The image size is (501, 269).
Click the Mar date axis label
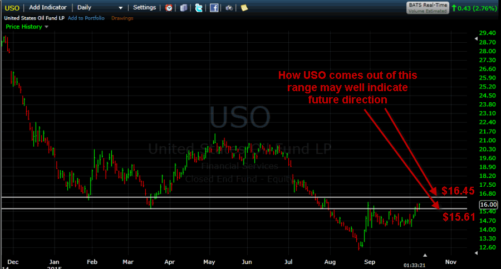coord(128,262)
